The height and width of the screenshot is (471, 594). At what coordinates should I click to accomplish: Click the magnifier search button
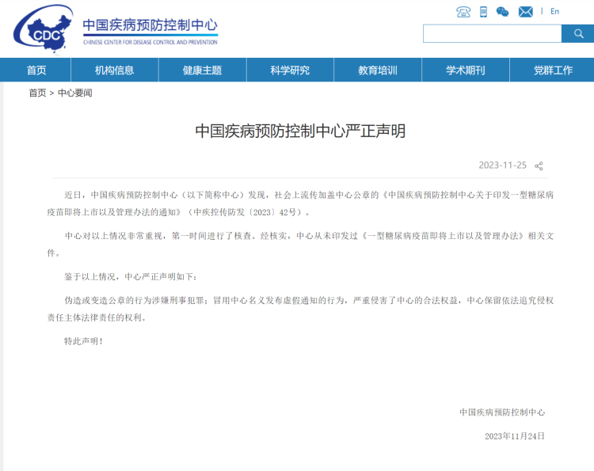(x=577, y=33)
